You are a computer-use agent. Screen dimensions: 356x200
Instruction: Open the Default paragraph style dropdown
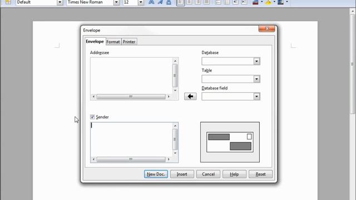(x=60, y=2)
